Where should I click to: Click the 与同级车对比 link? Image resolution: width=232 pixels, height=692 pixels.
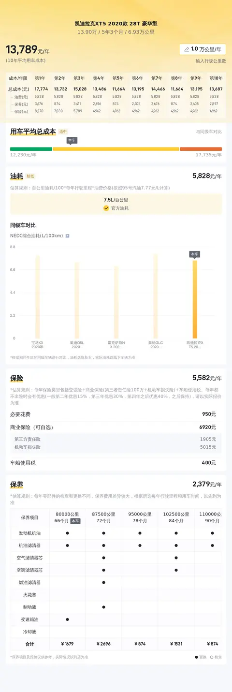point(209,132)
